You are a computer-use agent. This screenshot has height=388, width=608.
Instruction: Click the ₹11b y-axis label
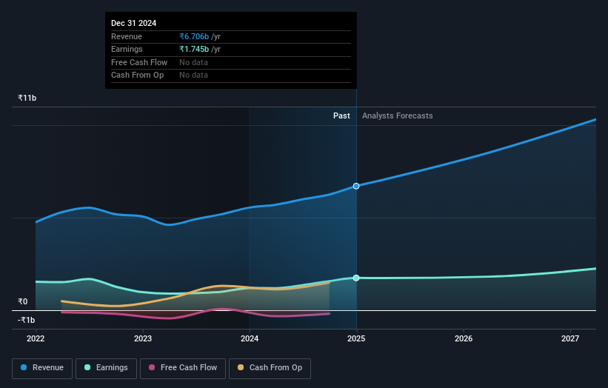click(27, 98)
